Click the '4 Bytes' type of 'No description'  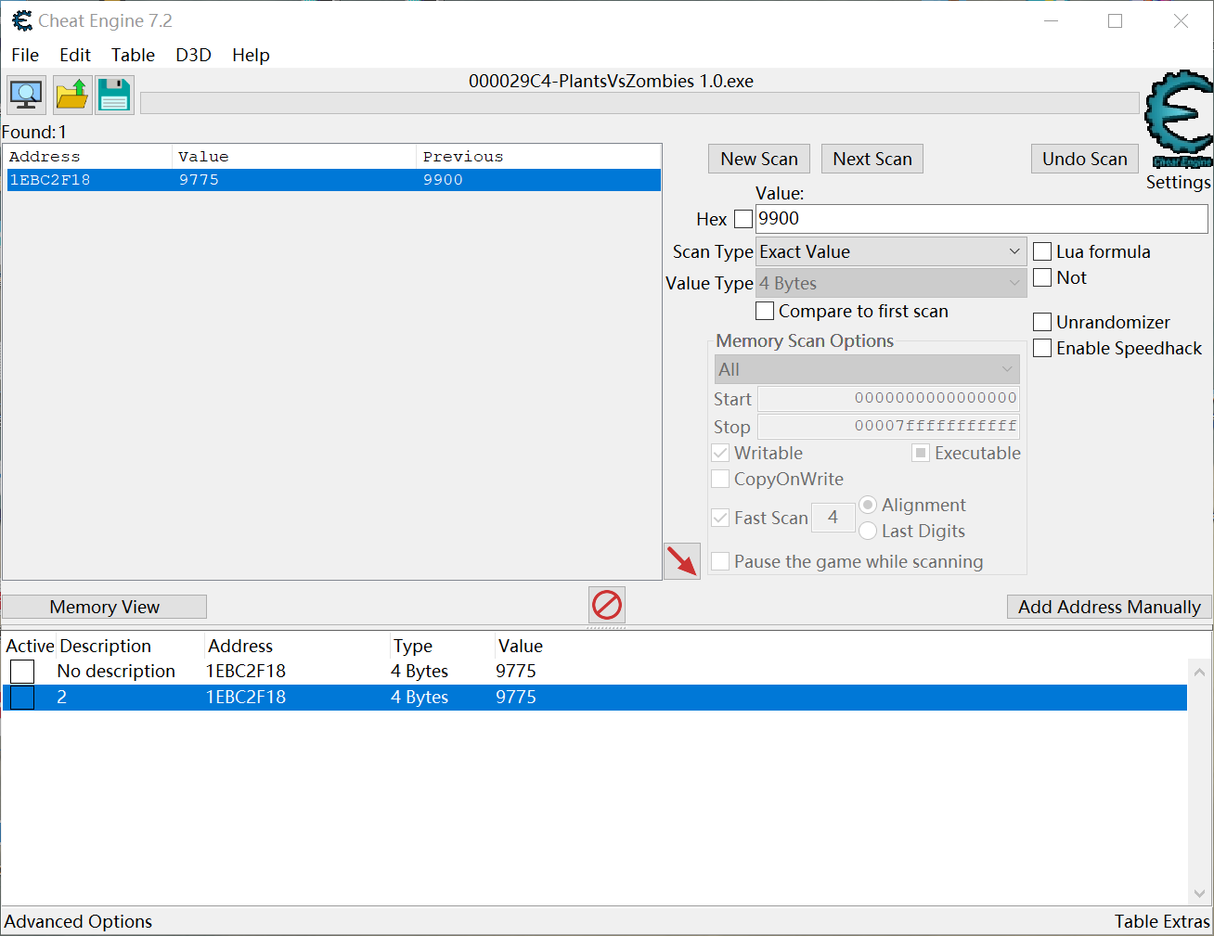[x=420, y=672]
